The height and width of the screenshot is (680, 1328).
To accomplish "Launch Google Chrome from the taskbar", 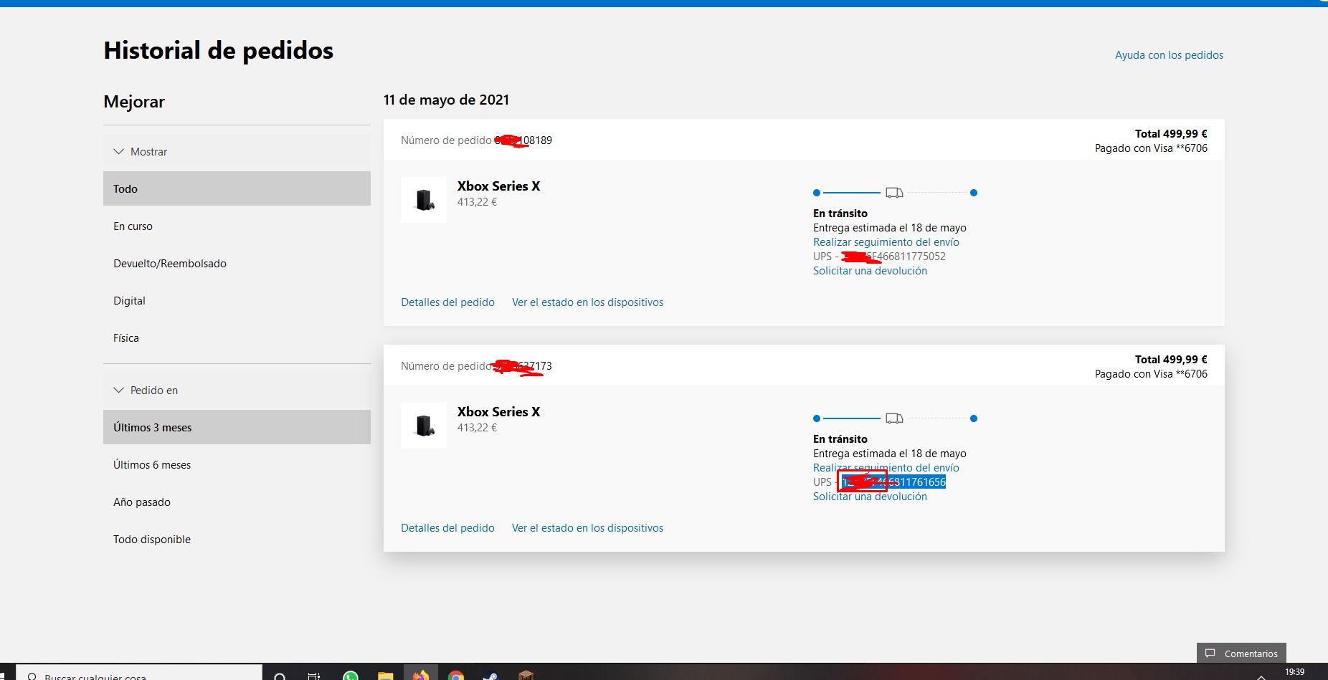I will click(456, 676).
